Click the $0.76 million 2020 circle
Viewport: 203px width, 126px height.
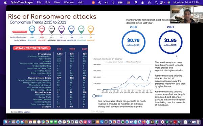pos(133,42)
